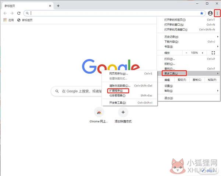Click the 添加快捷方式 plus tile
Viewport: 221px width, 176px height.
click(x=123, y=115)
